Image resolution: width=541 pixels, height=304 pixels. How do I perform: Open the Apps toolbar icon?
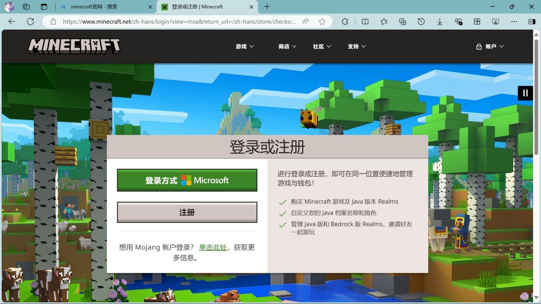477,22
